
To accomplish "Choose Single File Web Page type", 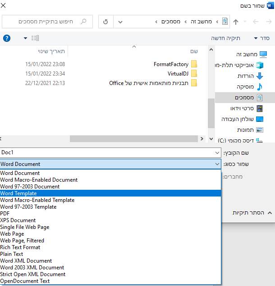I will [x=110, y=227].
